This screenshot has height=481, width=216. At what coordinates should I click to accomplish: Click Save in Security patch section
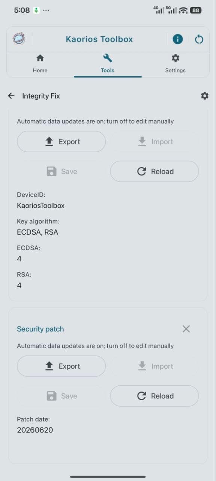point(61,396)
